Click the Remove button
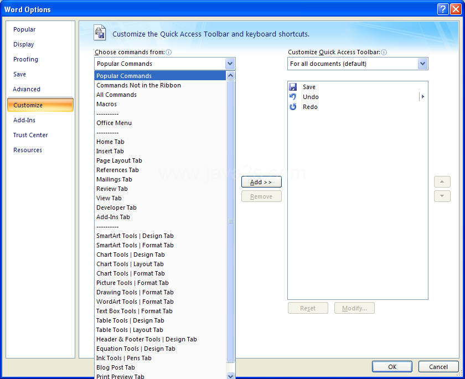Screen dimensions: 465x379 pos(261,196)
